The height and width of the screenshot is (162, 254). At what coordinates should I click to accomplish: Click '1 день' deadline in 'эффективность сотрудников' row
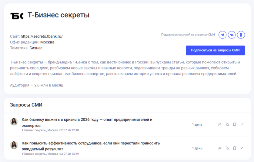pyautogui.click(x=197, y=148)
